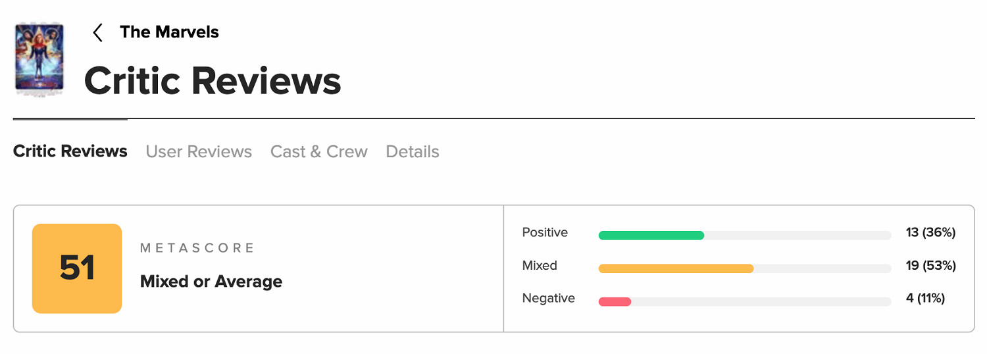Image resolution: width=987 pixels, height=354 pixels.
Task: Click the 4 (11%) negative count
Action: 925,298
